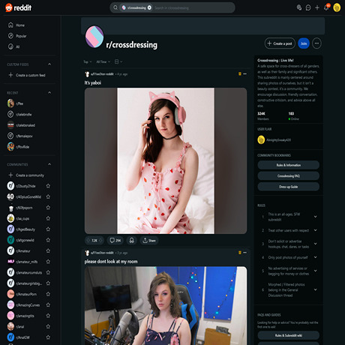Click yellow badge icon on "It's yaboi" post
The width and height of the screenshot is (345, 345).
tap(240, 73)
